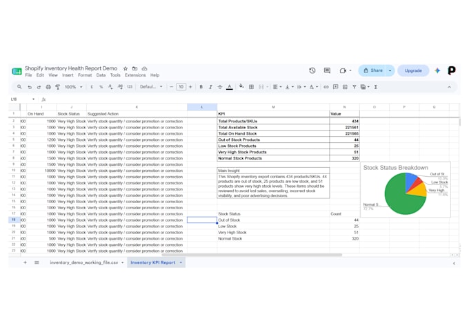Activate the paint format roller
The width and height of the screenshot is (469, 317).
(x=57, y=87)
